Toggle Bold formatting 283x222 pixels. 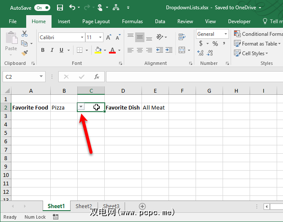coord(43,50)
